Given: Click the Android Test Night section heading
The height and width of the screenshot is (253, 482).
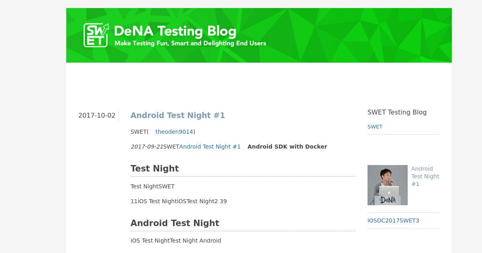Looking at the screenshot, I should 175,223.
